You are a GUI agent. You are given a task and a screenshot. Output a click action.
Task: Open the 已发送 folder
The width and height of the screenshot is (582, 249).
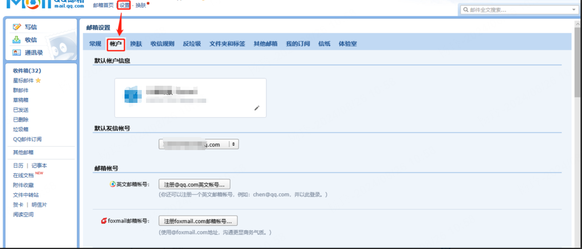tap(21, 110)
